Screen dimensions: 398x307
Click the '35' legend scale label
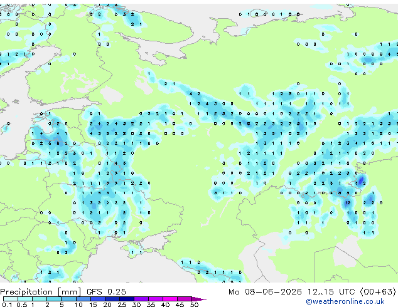(151, 304)
